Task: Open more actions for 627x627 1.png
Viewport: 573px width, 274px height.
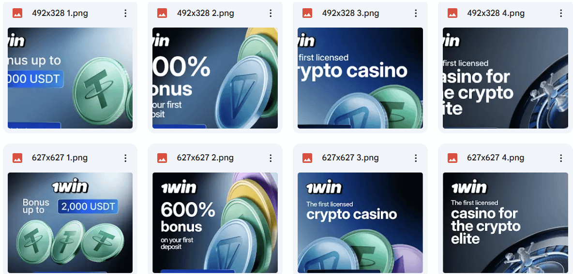Action: pyautogui.click(x=125, y=158)
